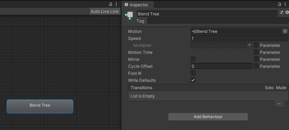Tick the Cycle Offset Parameter checkbox

point(256,66)
